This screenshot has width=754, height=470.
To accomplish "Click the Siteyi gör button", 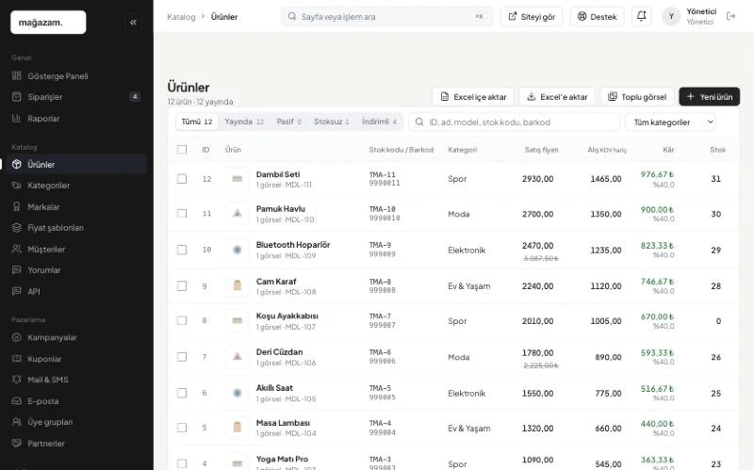I will click(532, 16).
